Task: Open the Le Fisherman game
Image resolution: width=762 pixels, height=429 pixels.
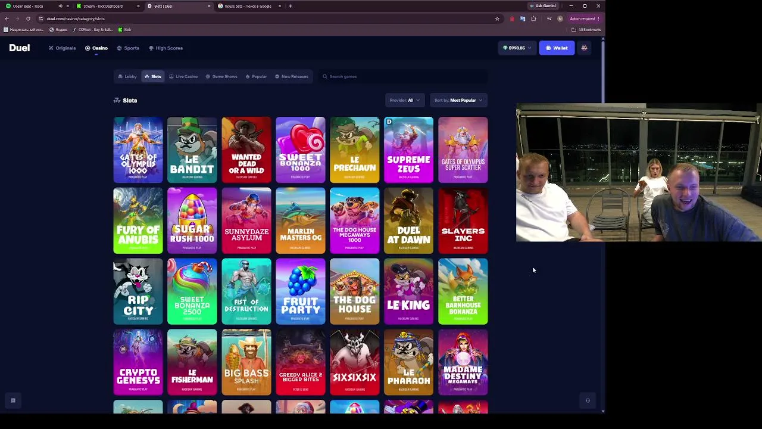Action: (x=192, y=362)
